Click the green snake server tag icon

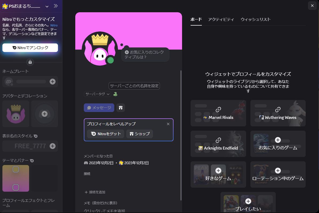click(115, 94)
